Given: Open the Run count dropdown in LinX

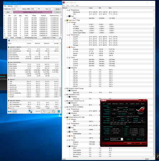Looking at the screenshot, I should click(54, 9).
